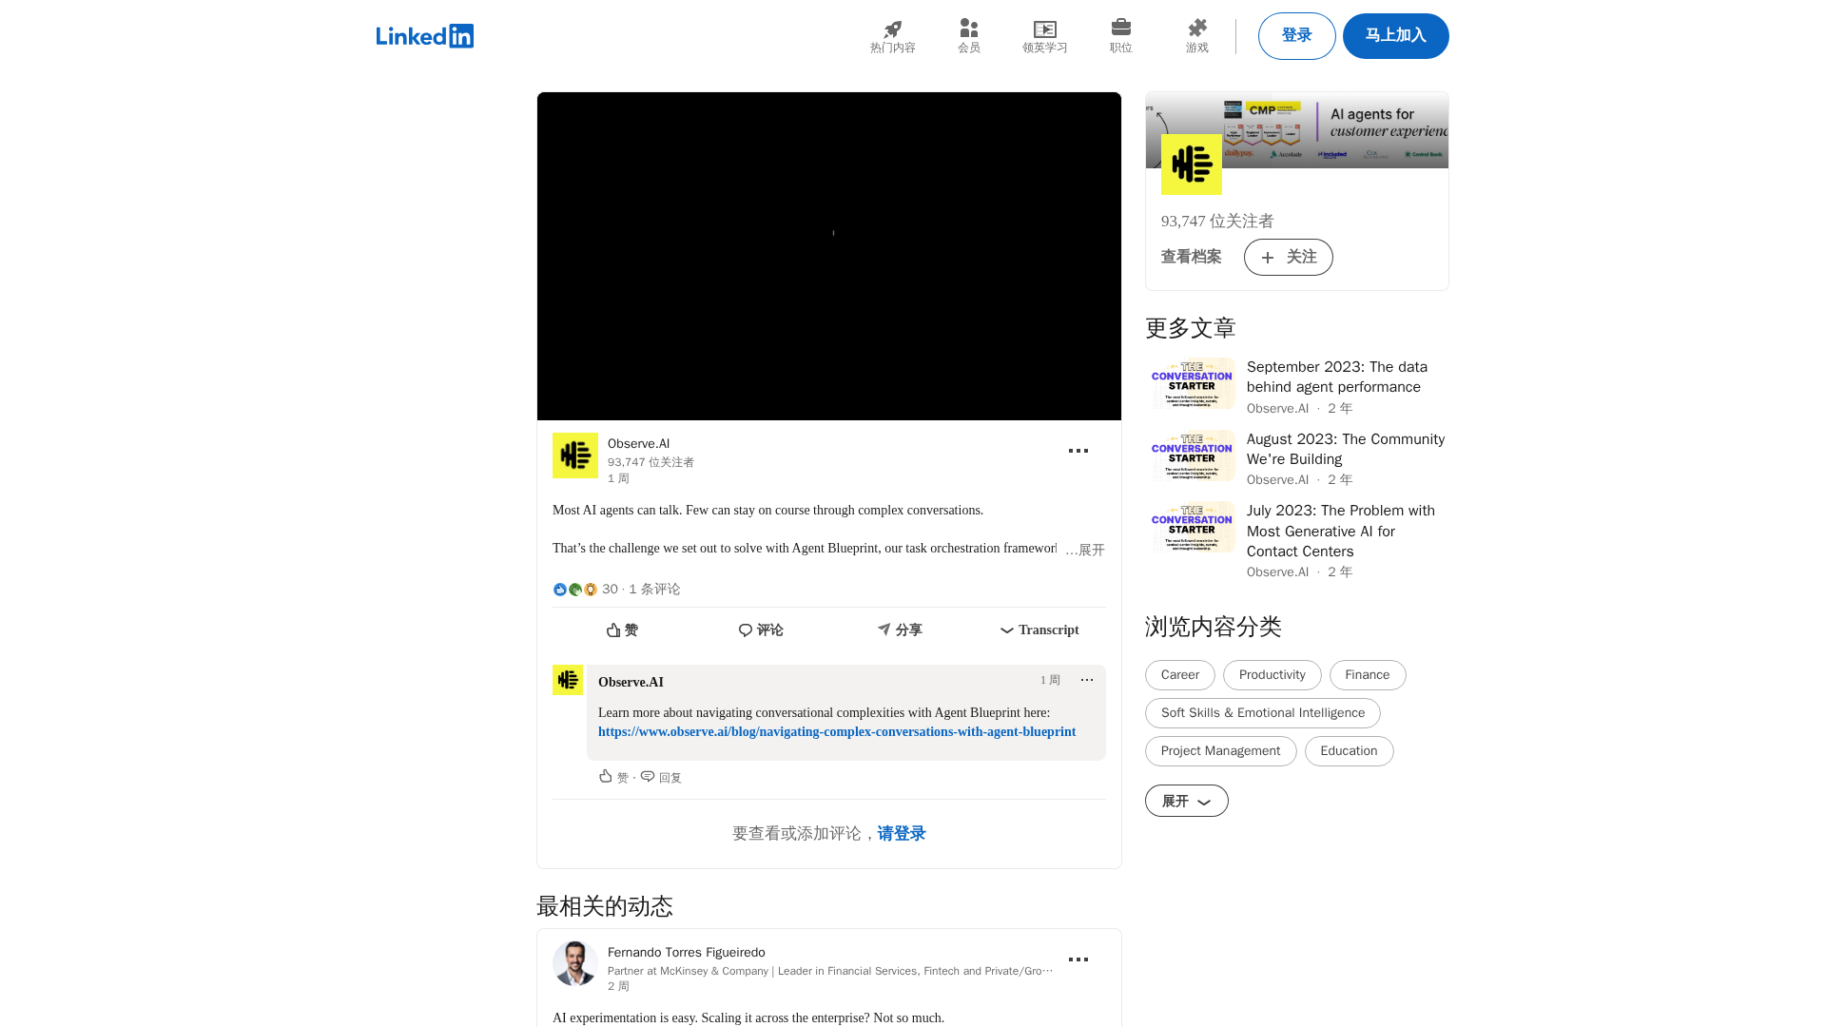This screenshot has height=1027, width=1826.
Task: Click the 登录 sign-in button
Action: click(x=1296, y=36)
